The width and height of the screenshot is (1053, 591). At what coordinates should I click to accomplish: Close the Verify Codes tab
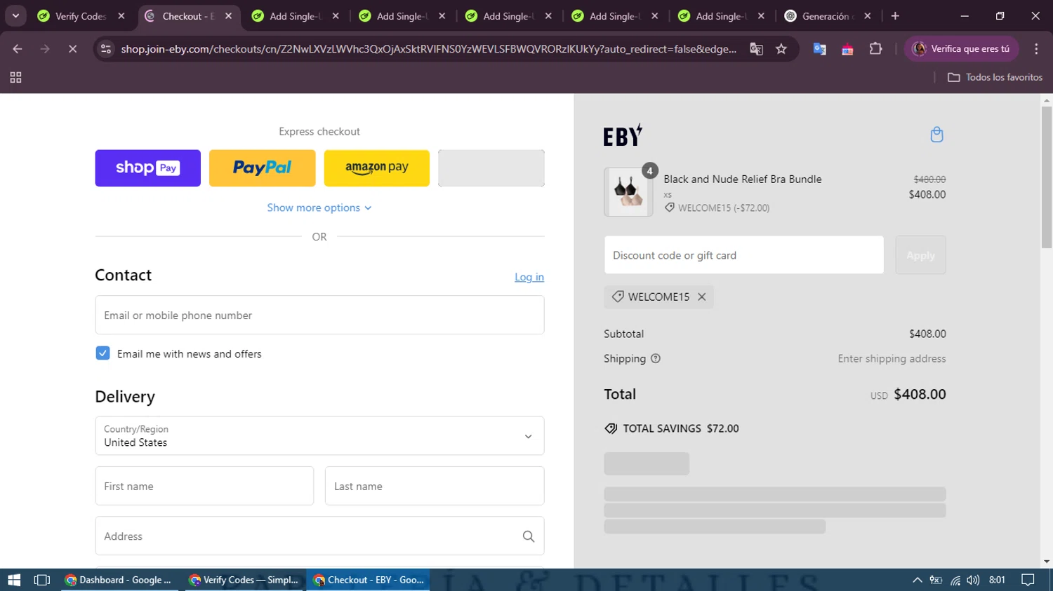(121, 16)
